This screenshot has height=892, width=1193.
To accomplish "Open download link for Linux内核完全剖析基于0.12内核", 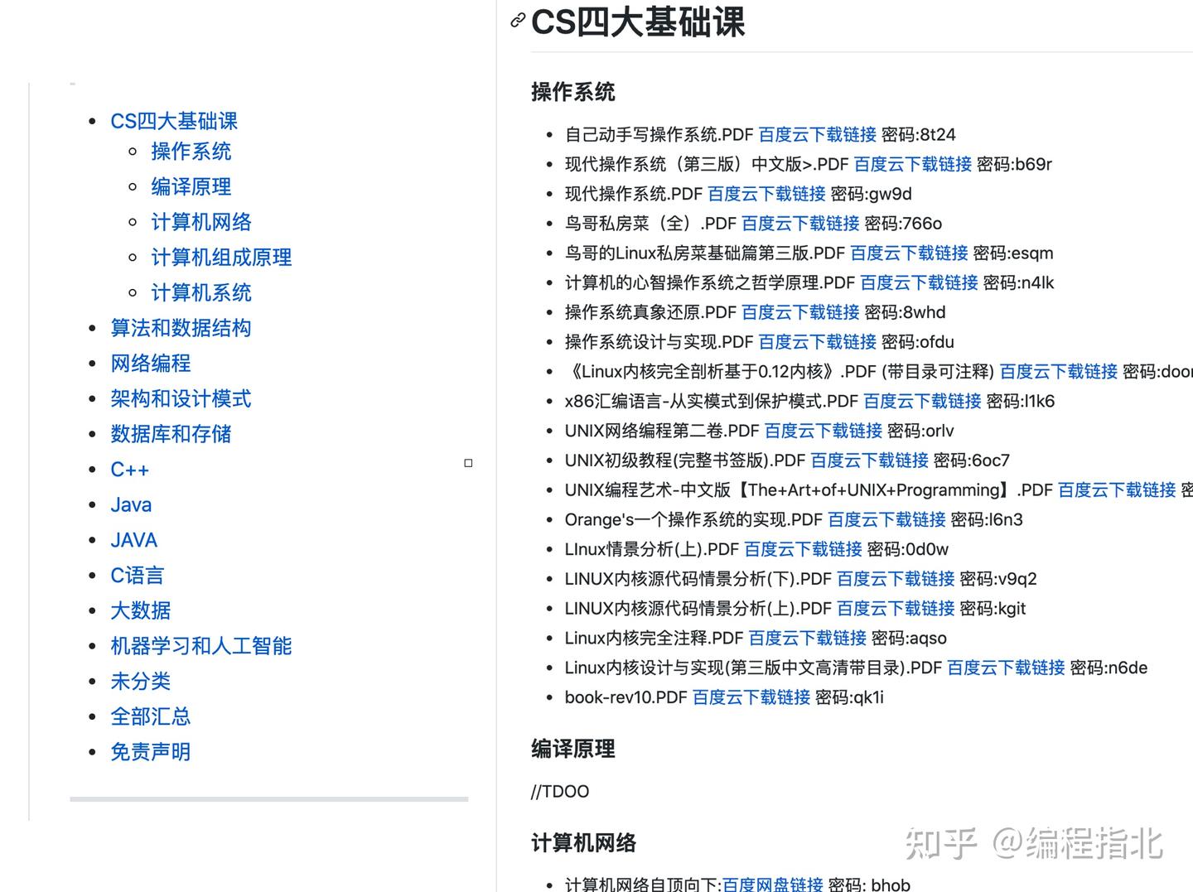I will point(1059,372).
